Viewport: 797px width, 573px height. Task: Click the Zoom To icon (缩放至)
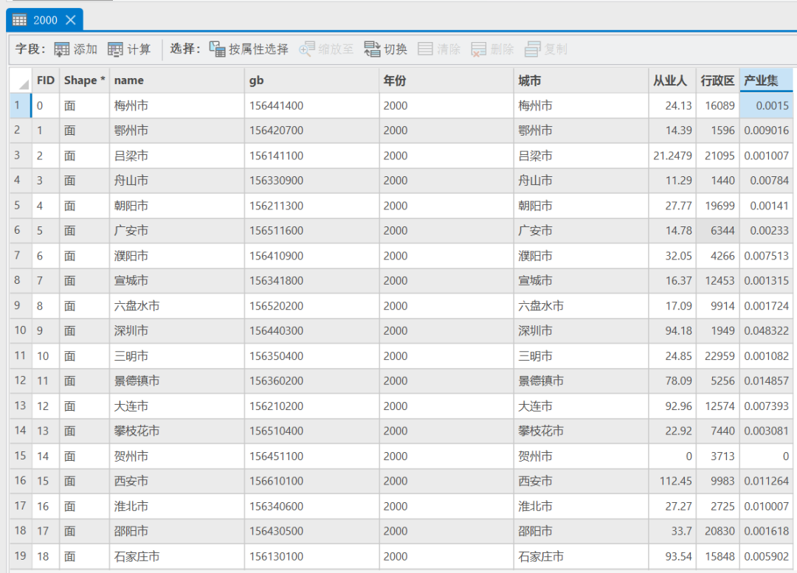(307, 49)
